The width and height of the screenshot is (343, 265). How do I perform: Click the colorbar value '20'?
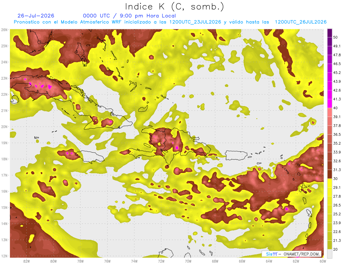(x=336, y=249)
